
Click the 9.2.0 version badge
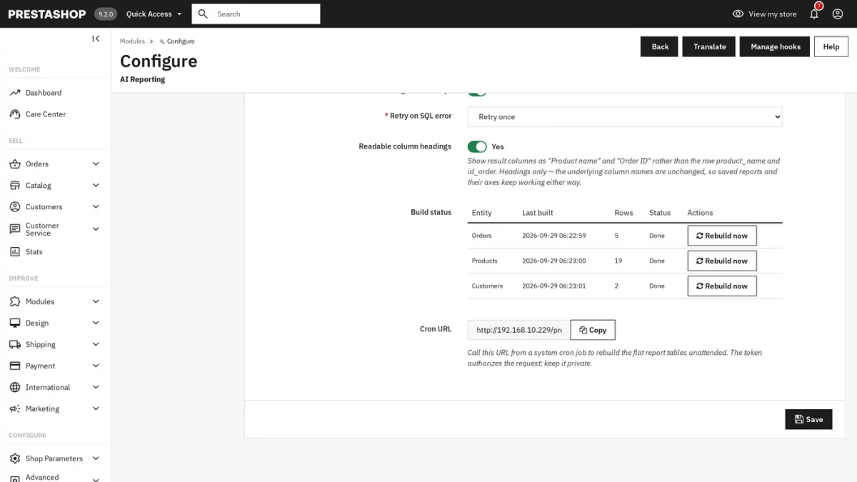[105, 14]
